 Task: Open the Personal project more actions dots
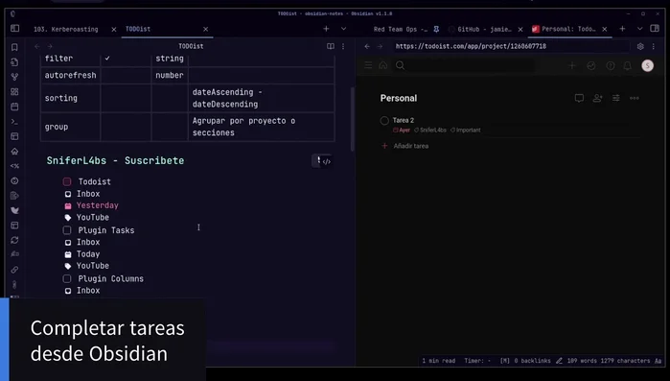(x=635, y=98)
